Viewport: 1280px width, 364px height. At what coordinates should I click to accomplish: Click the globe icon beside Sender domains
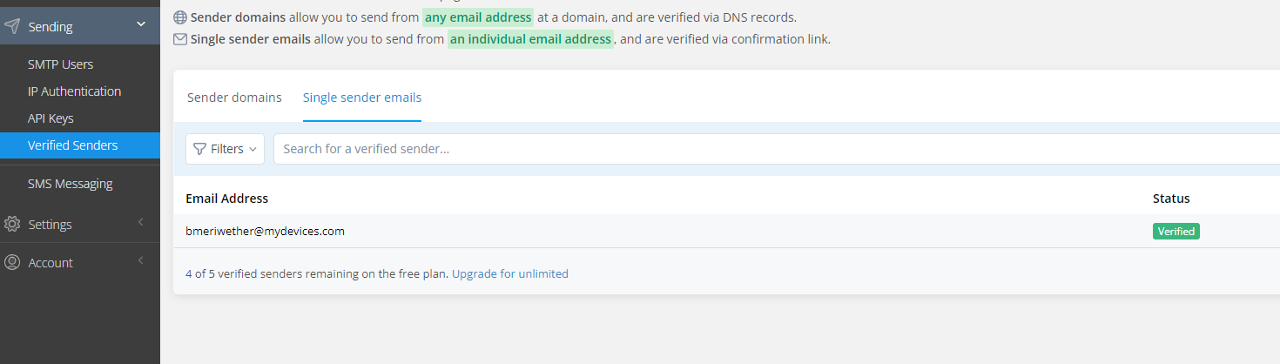click(180, 17)
